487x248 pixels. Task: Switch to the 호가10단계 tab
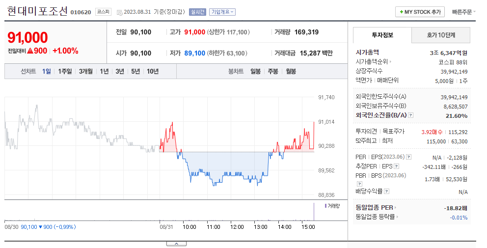441,35
